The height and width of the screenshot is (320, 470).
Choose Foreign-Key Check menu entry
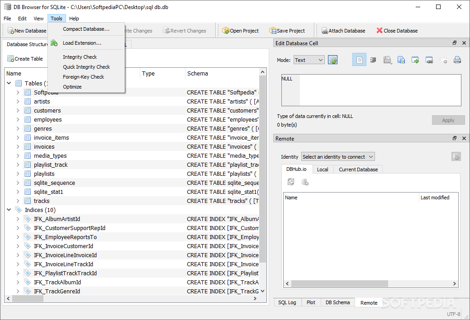pyautogui.click(x=86, y=77)
